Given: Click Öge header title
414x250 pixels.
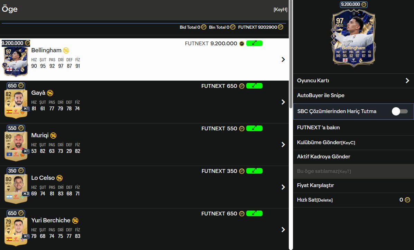Looking at the screenshot, I should [x=9, y=9].
